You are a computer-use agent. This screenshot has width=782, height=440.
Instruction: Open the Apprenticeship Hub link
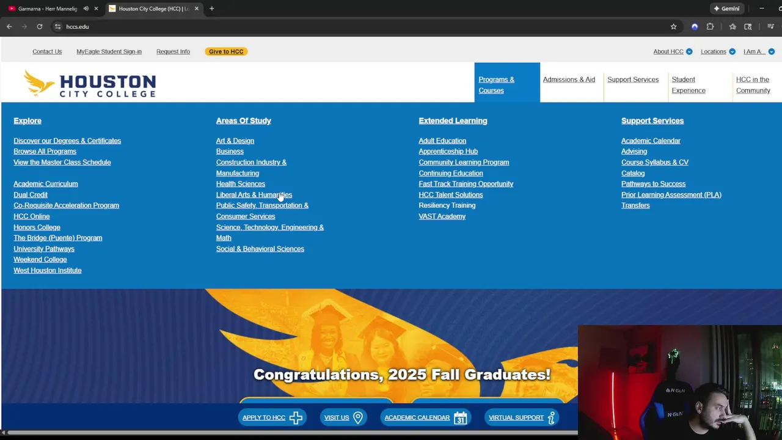(x=448, y=152)
